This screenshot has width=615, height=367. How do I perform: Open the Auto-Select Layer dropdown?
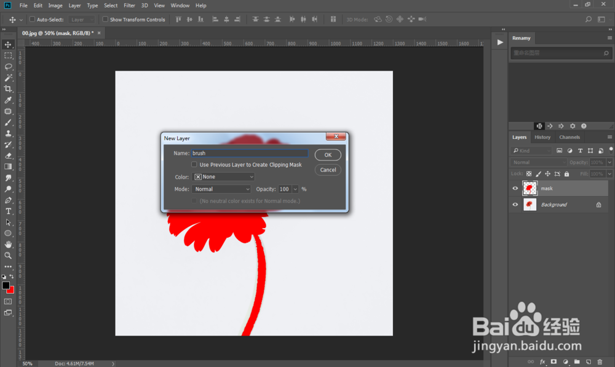click(82, 20)
